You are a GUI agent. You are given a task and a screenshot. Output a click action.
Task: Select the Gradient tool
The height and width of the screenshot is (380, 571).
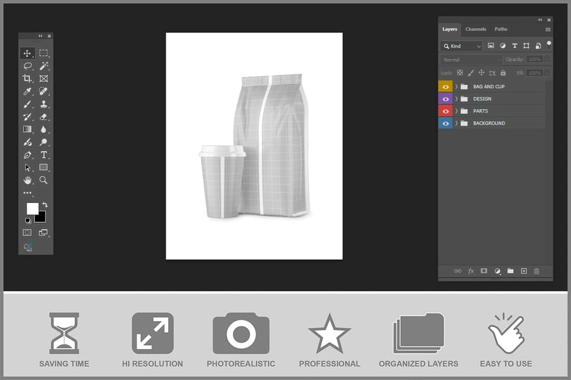(x=27, y=129)
